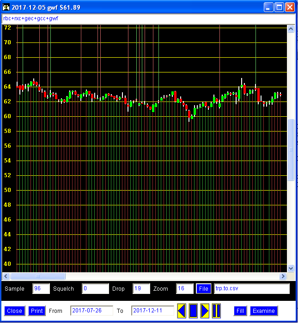Image resolution: width=298 pixels, height=323 pixels.
Task: Click the 40 price axis label
Action: click(7, 263)
